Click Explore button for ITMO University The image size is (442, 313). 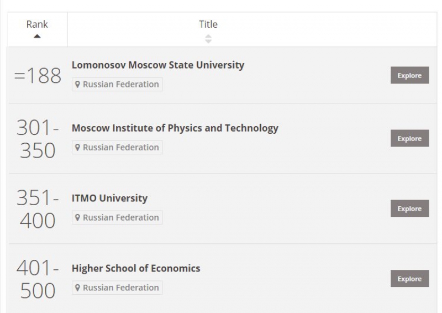click(x=409, y=208)
